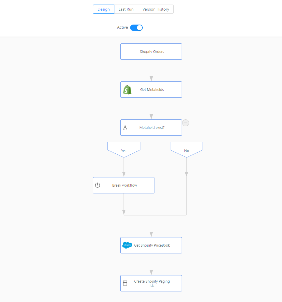
Task: View the Version History tab
Action: pos(156,9)
